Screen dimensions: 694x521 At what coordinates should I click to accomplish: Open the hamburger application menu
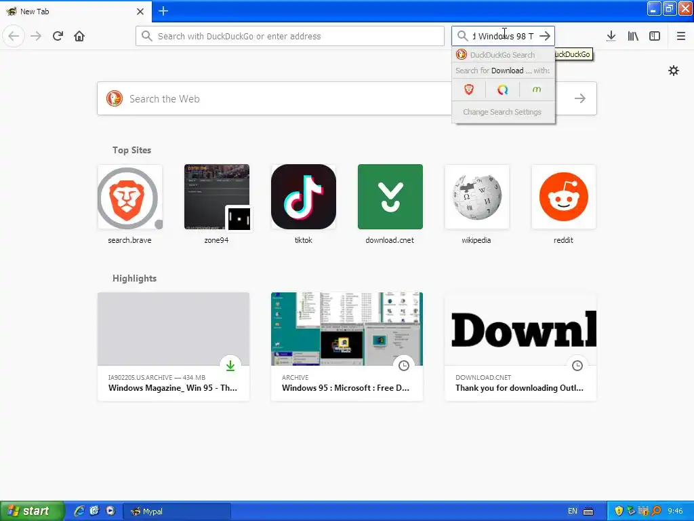point(680,36)
